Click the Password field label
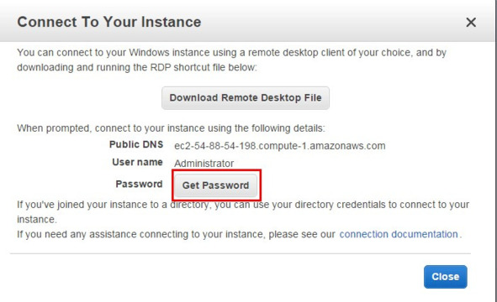Screen dimensions: 497x302 (139, 184)
